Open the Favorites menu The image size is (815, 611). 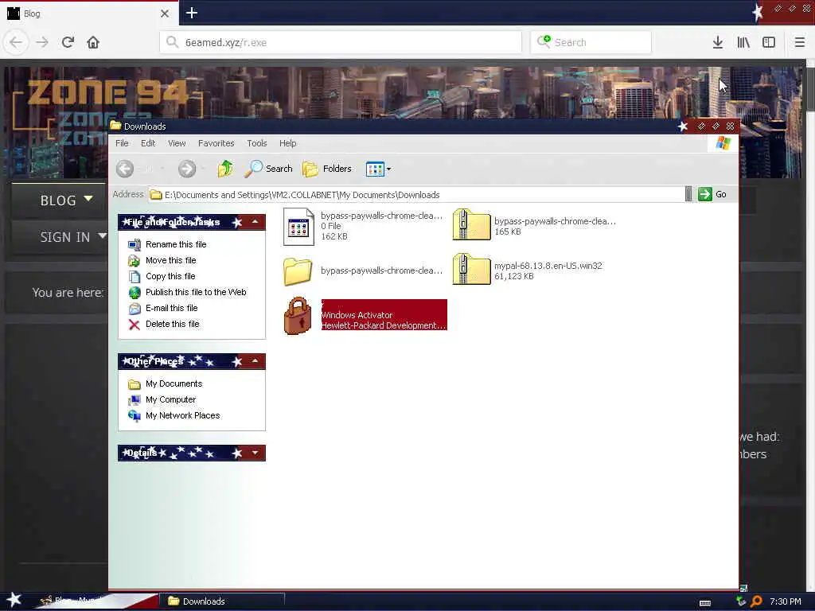(x=216, y=143)
